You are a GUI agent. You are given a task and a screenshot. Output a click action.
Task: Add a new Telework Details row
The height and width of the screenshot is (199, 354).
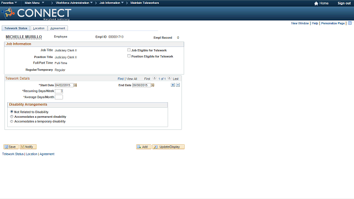click(173, 85)
